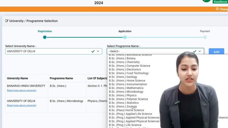The image size is (228, 128).
Task: Click the Registration step label
Action: point(45,31)
